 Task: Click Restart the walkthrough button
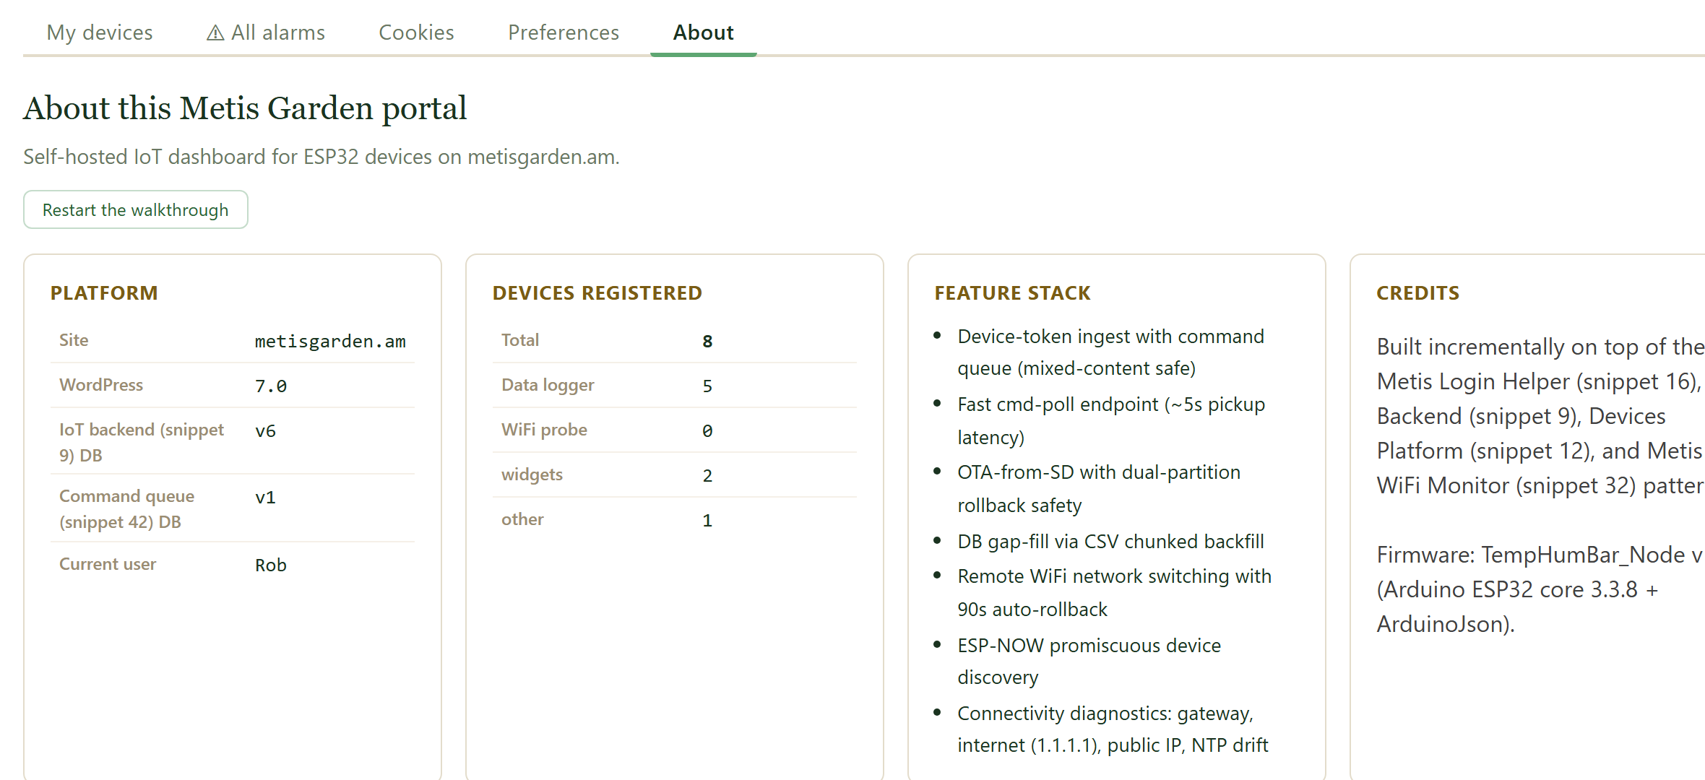(136, 209)
